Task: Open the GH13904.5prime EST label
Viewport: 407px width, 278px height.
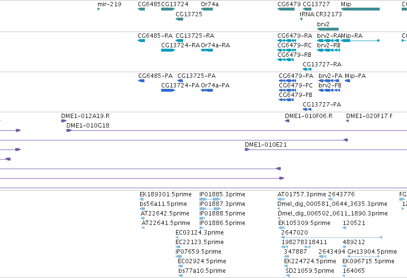Action: coord(372,252)
